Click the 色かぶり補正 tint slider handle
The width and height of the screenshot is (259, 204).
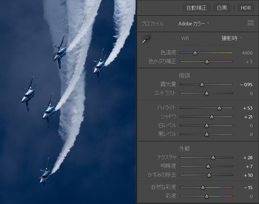pos(207,62)
